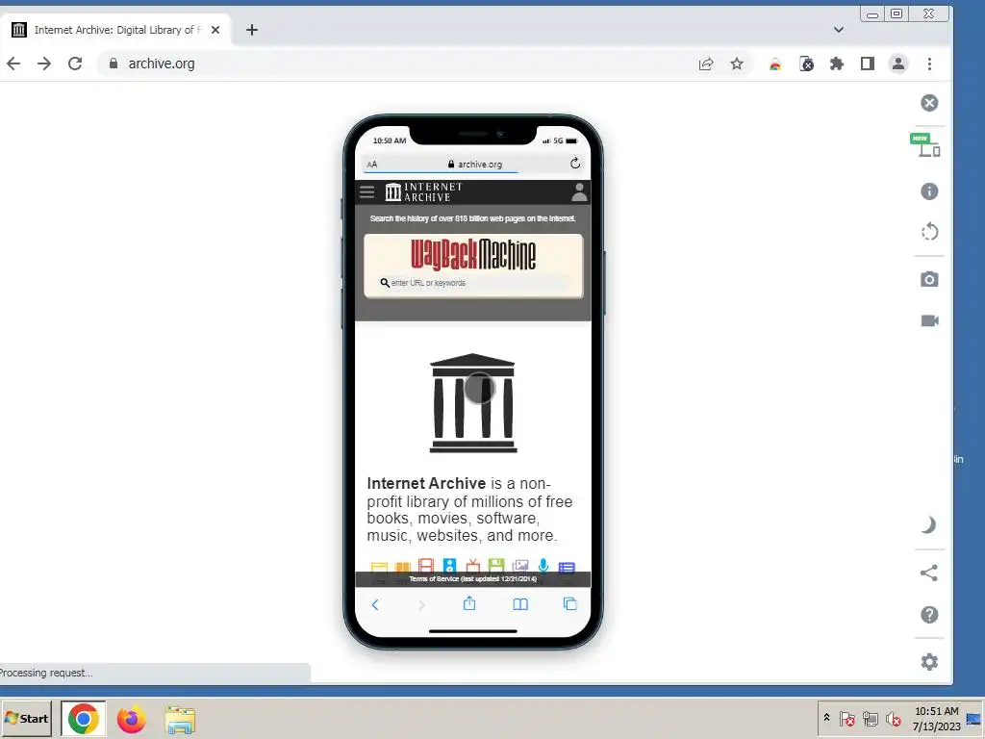The height and width of the screenshot is (739, 985).
Task: Click the network tray icon
Action: coord(870,718)
